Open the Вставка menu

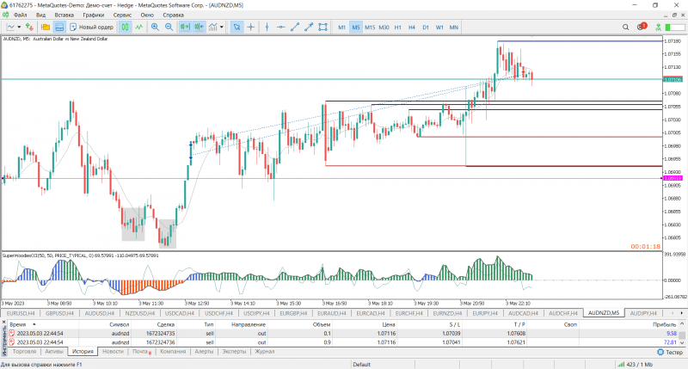(x=64, y=15)
